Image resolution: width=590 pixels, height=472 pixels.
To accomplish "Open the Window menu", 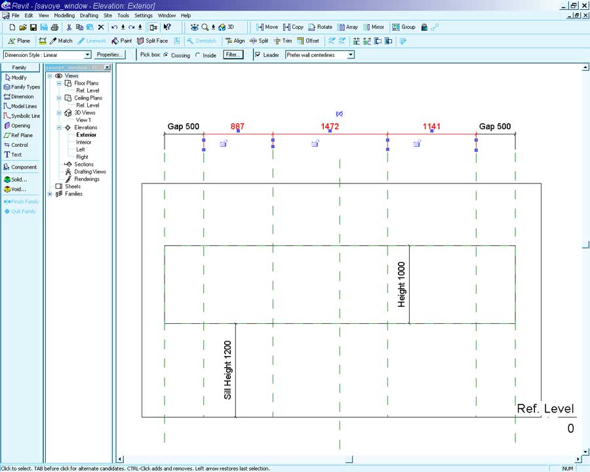I will [167, 16].
